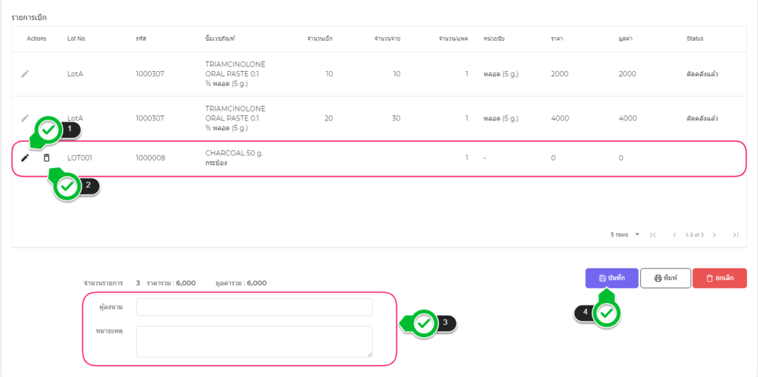The image size is (758, 377).
Task: Go to the next page of rows
Action: [714, 235]
